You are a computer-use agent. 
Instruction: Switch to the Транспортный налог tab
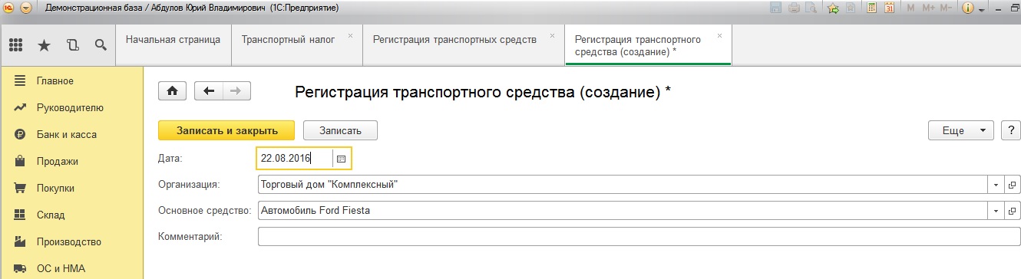tap(288, 39)
